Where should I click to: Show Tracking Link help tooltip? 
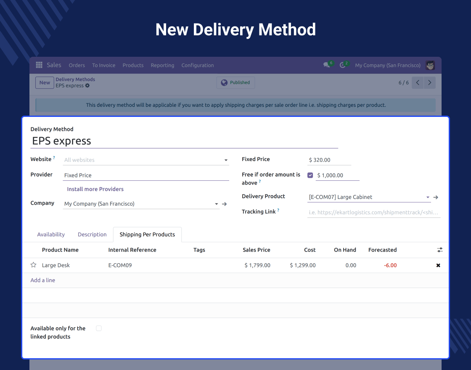(278, 210)
